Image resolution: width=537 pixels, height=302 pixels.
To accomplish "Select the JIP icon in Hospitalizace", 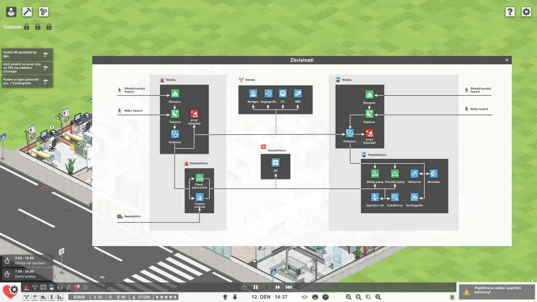I will click(x=275, y=162).
